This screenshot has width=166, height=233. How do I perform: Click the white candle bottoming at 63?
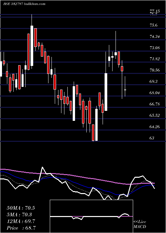coord(97,125)
